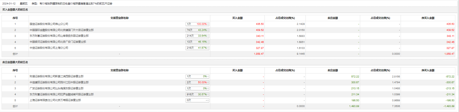Expand the 13次 46.15% stats box
Viewport: 459px width, 112px height.
[197, 42]
